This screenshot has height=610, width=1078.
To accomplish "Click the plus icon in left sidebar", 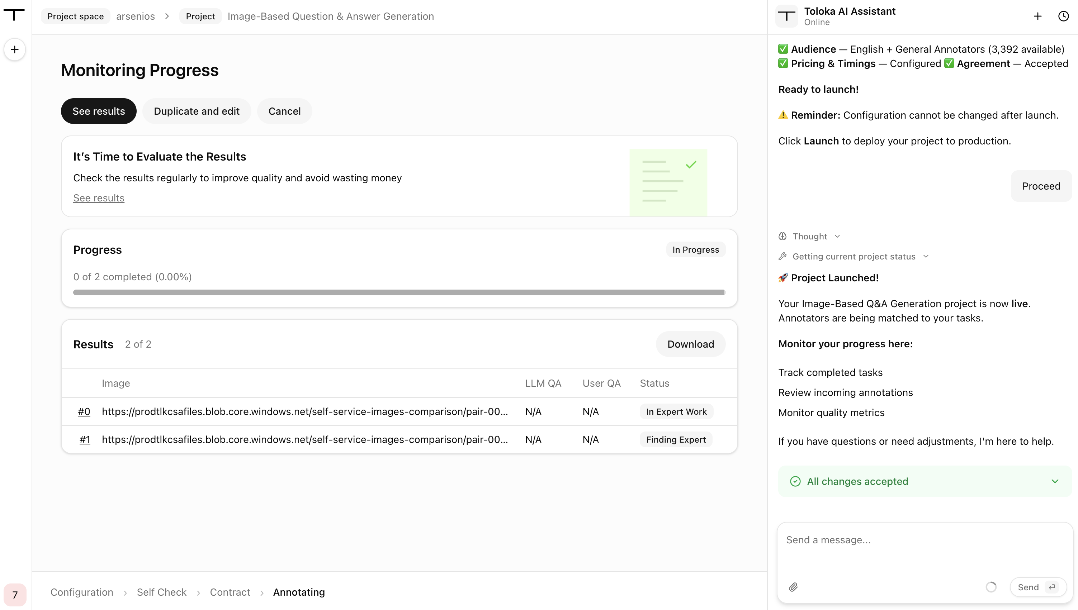I will click(x=15, y=49).
